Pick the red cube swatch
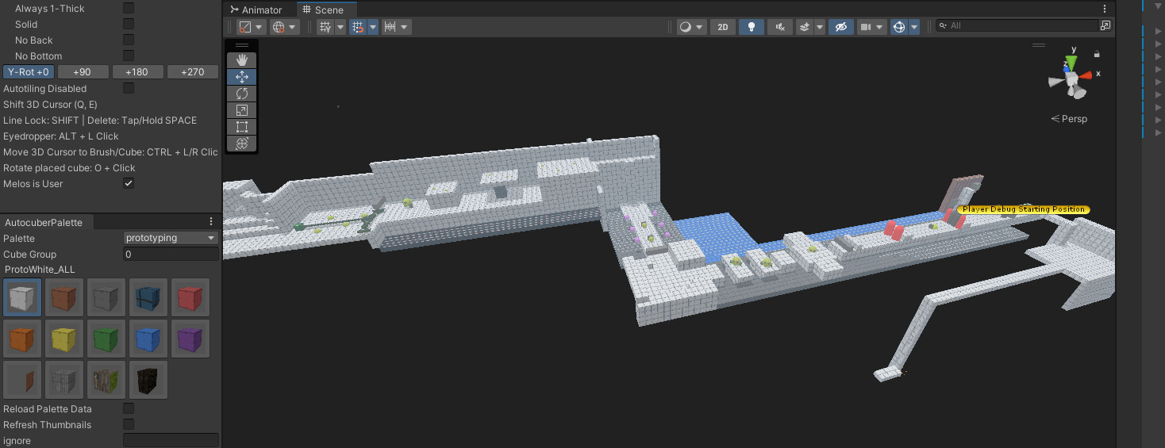Screen dimensions: 1165x448 pos(190,297)
